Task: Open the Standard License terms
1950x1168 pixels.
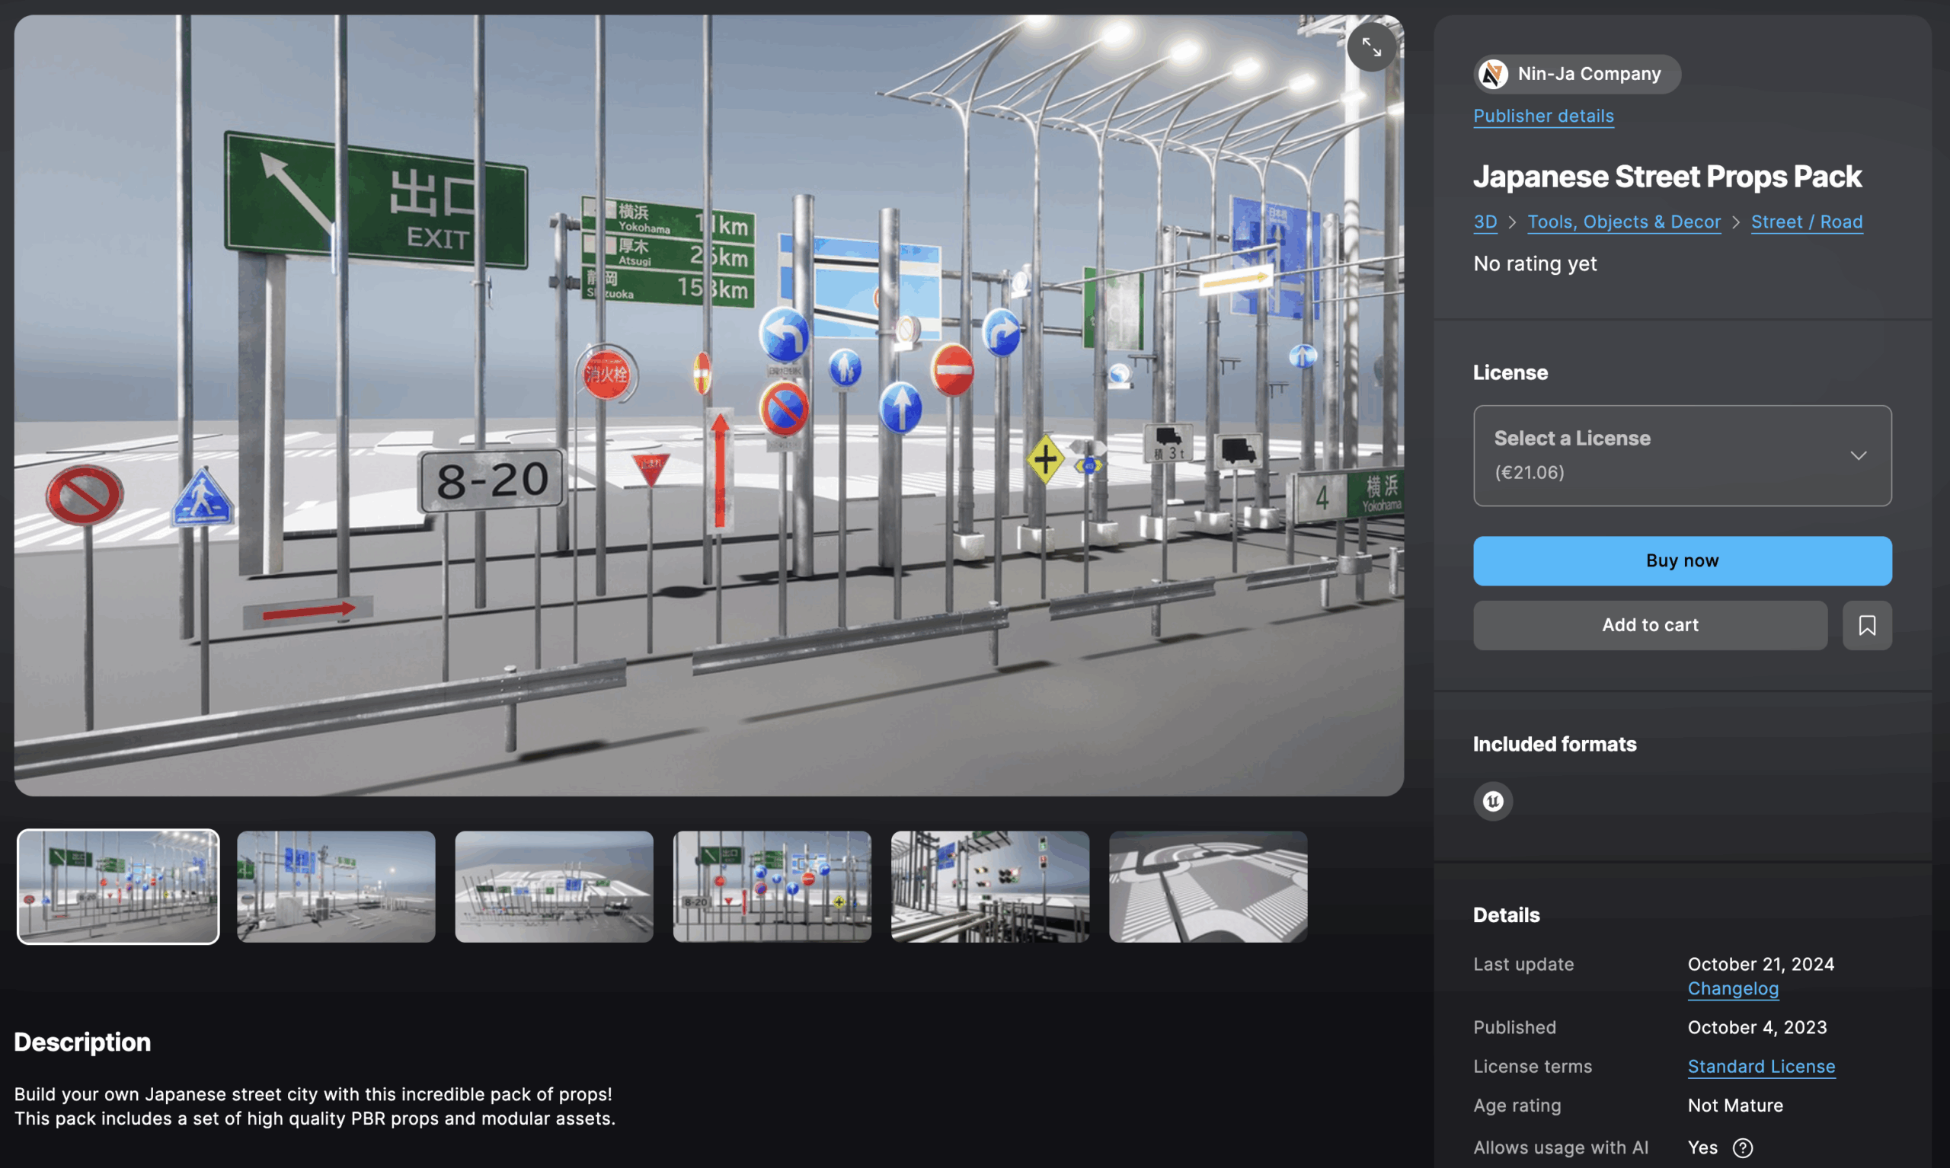Action: [x=1760, y=1067]
